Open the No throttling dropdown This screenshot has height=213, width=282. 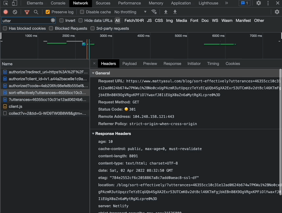click(x=130, y=12)
